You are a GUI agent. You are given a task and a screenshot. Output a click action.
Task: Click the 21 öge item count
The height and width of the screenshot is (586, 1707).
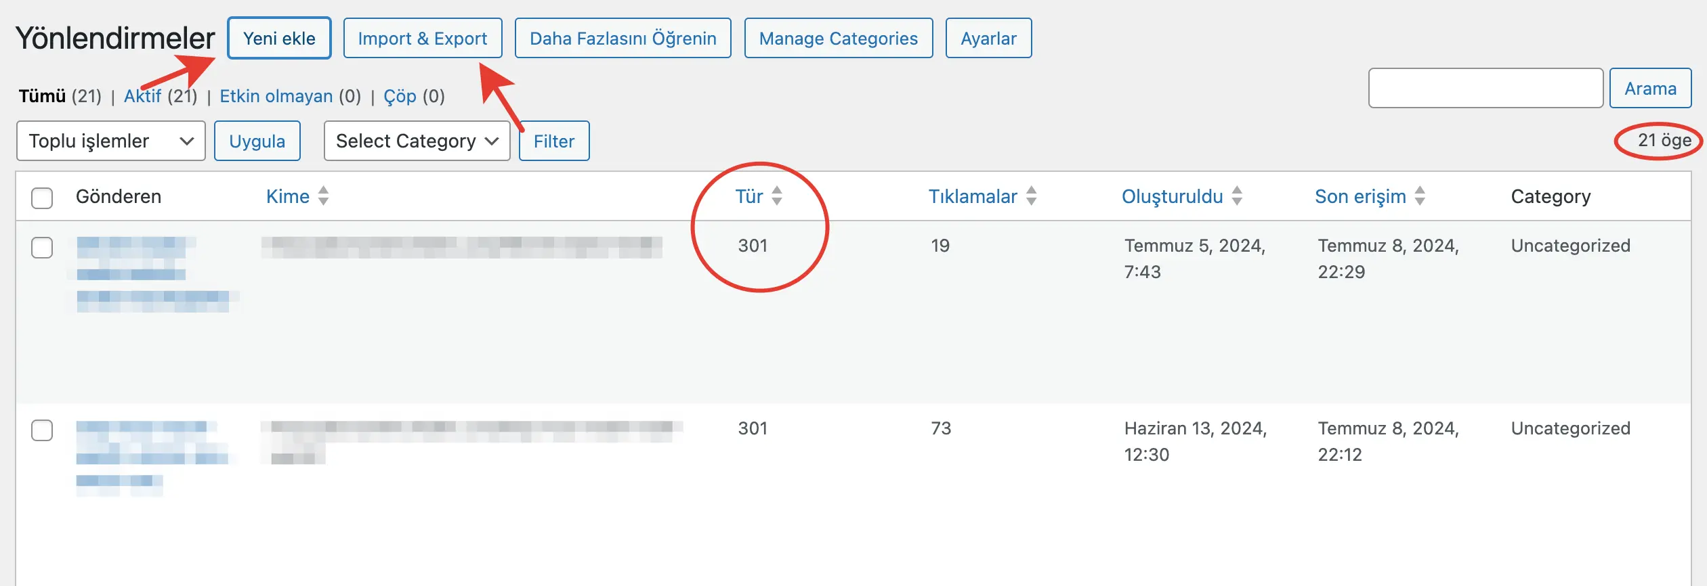[x=1664, y=141]
